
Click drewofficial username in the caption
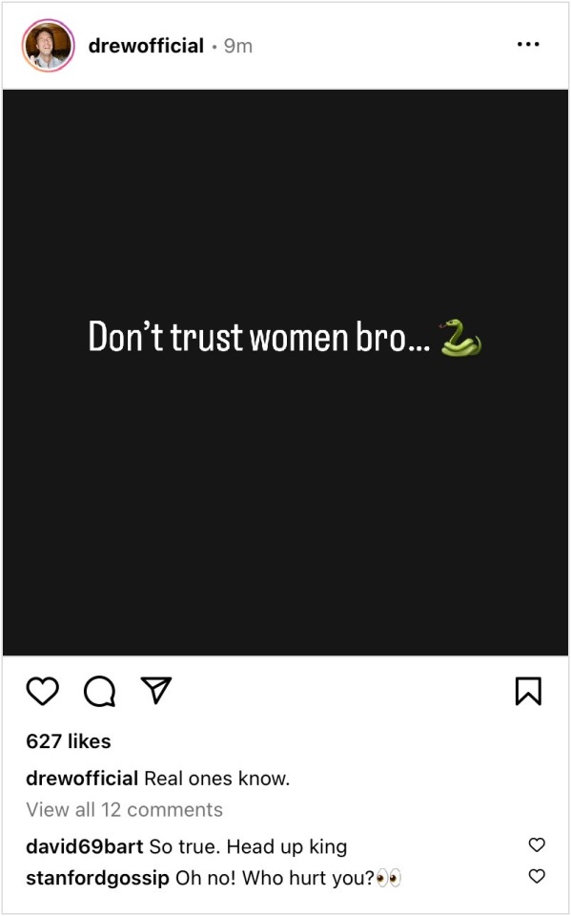point(82,779)
